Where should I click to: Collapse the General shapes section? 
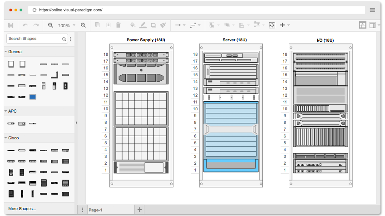coord(39,52)
